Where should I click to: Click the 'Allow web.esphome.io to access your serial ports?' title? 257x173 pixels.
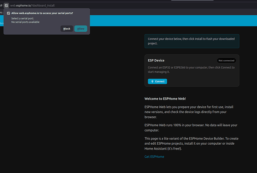[42, 13]
